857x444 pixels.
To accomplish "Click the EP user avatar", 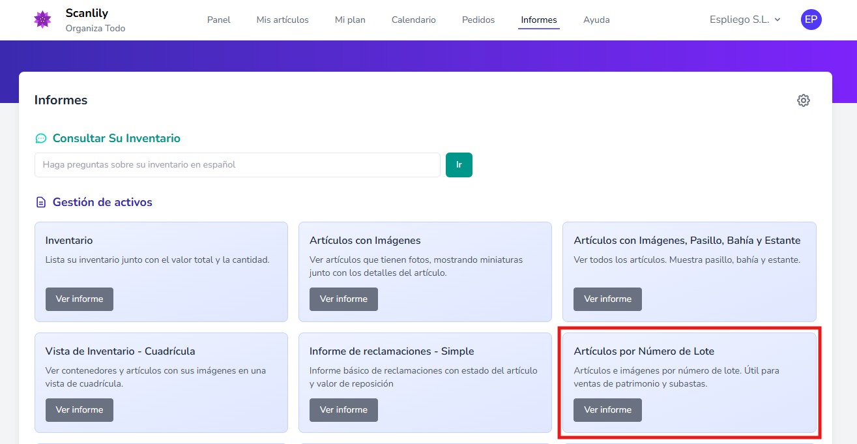I will click(811, 20).
